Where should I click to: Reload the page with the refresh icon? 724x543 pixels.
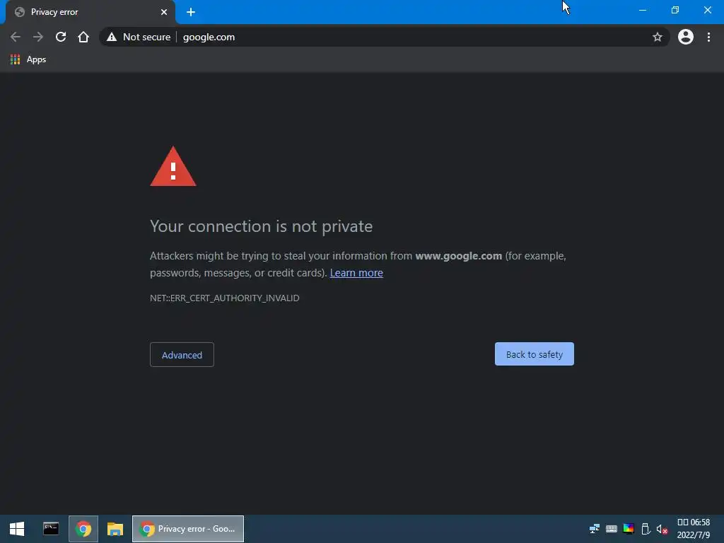[x=61, y=37]
